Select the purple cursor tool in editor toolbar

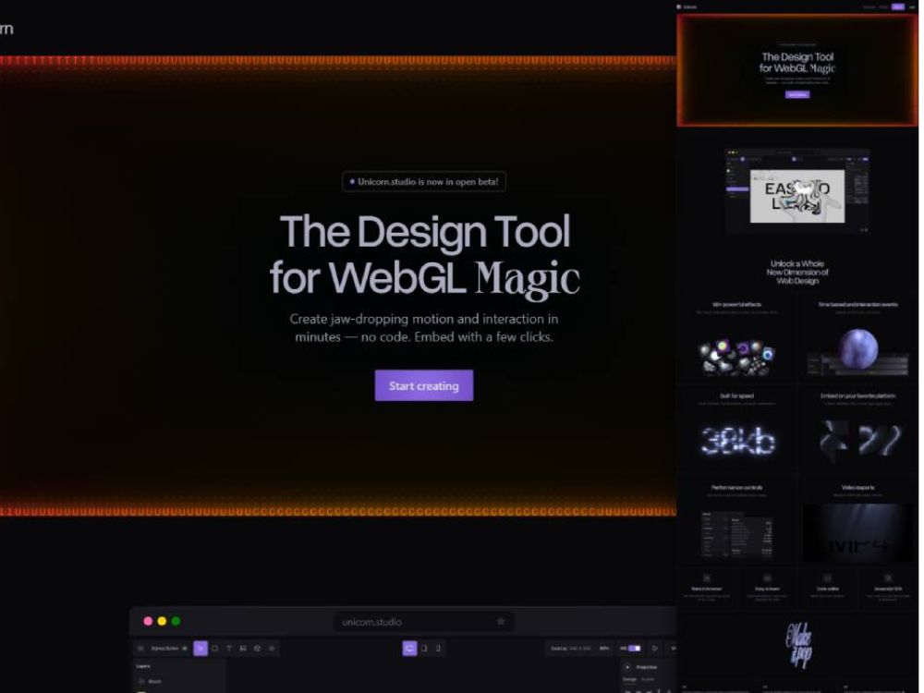pos(201,649)
